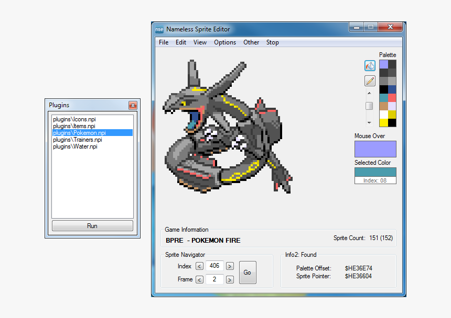The image size is (451, 318).
Task: Open the File menu
Action: point(164,42)
